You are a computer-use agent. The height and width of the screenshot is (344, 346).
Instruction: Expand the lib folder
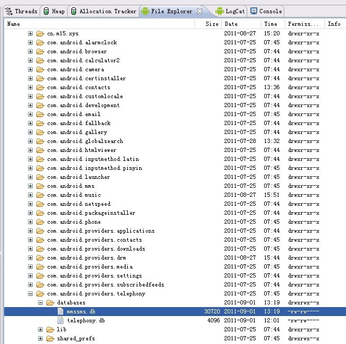40,329
